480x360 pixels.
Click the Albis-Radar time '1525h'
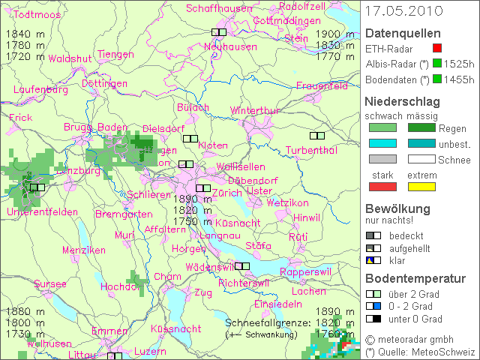[x=459, y=64]
